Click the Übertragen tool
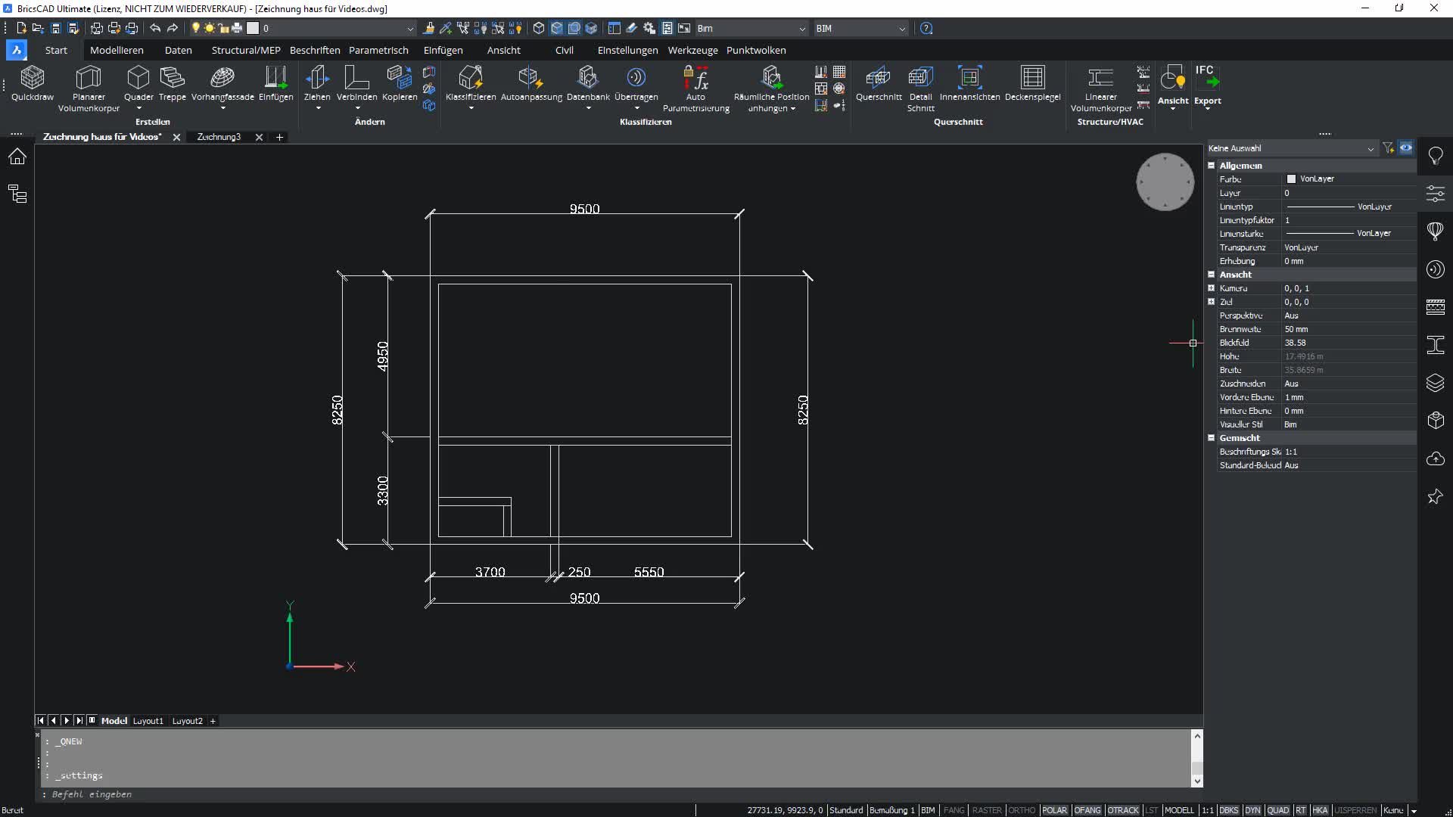The width and height of the screenshot is (1453, 817). tap(636, 83)
